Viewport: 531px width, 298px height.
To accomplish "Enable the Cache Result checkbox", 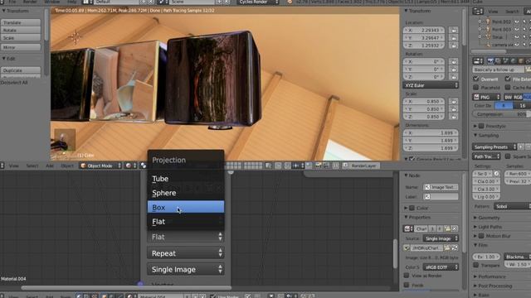I will (508, 88).
